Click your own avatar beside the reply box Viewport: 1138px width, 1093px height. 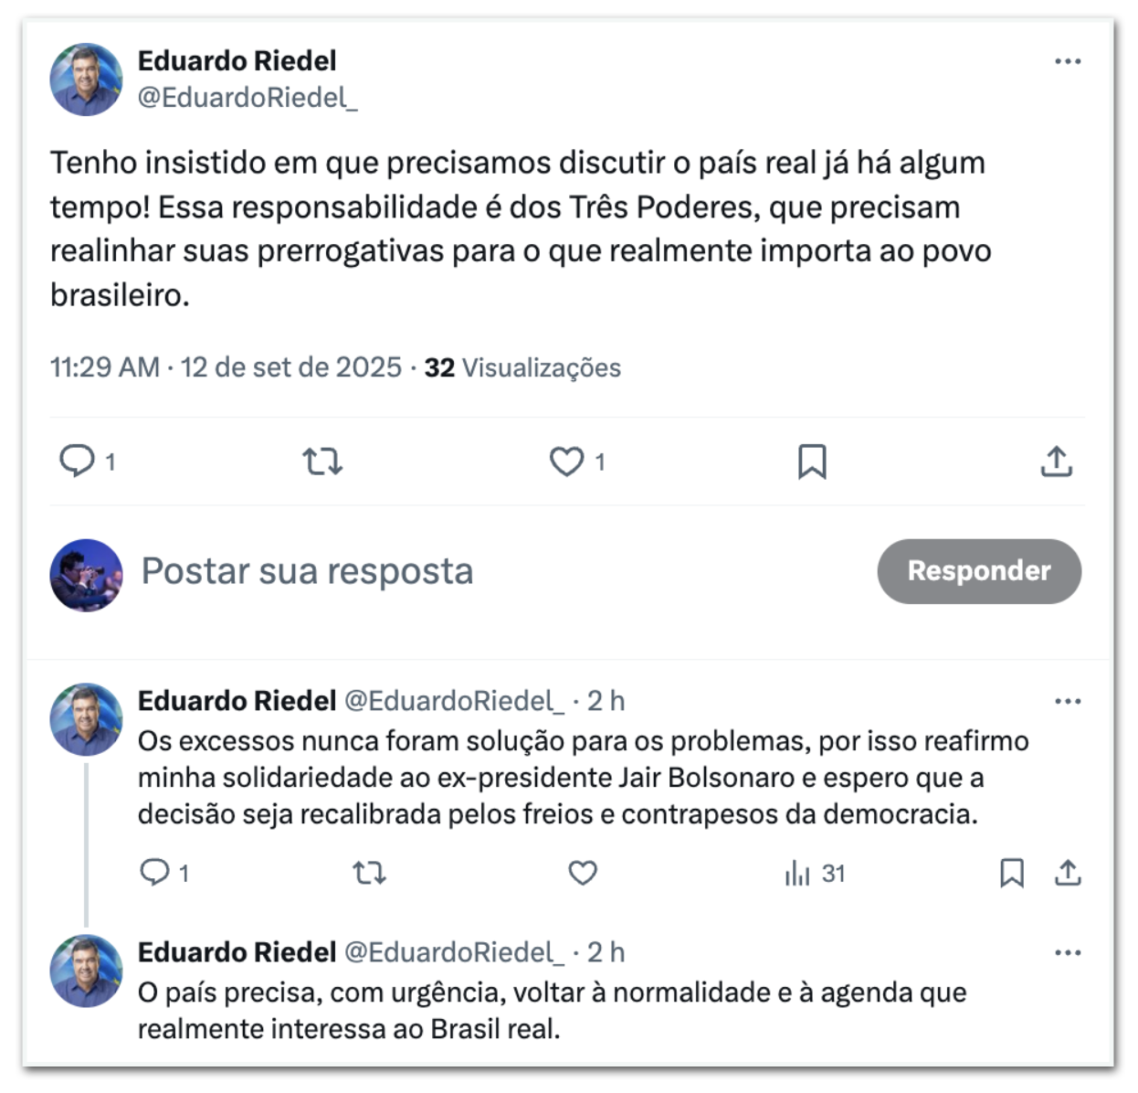coord(86,575)
